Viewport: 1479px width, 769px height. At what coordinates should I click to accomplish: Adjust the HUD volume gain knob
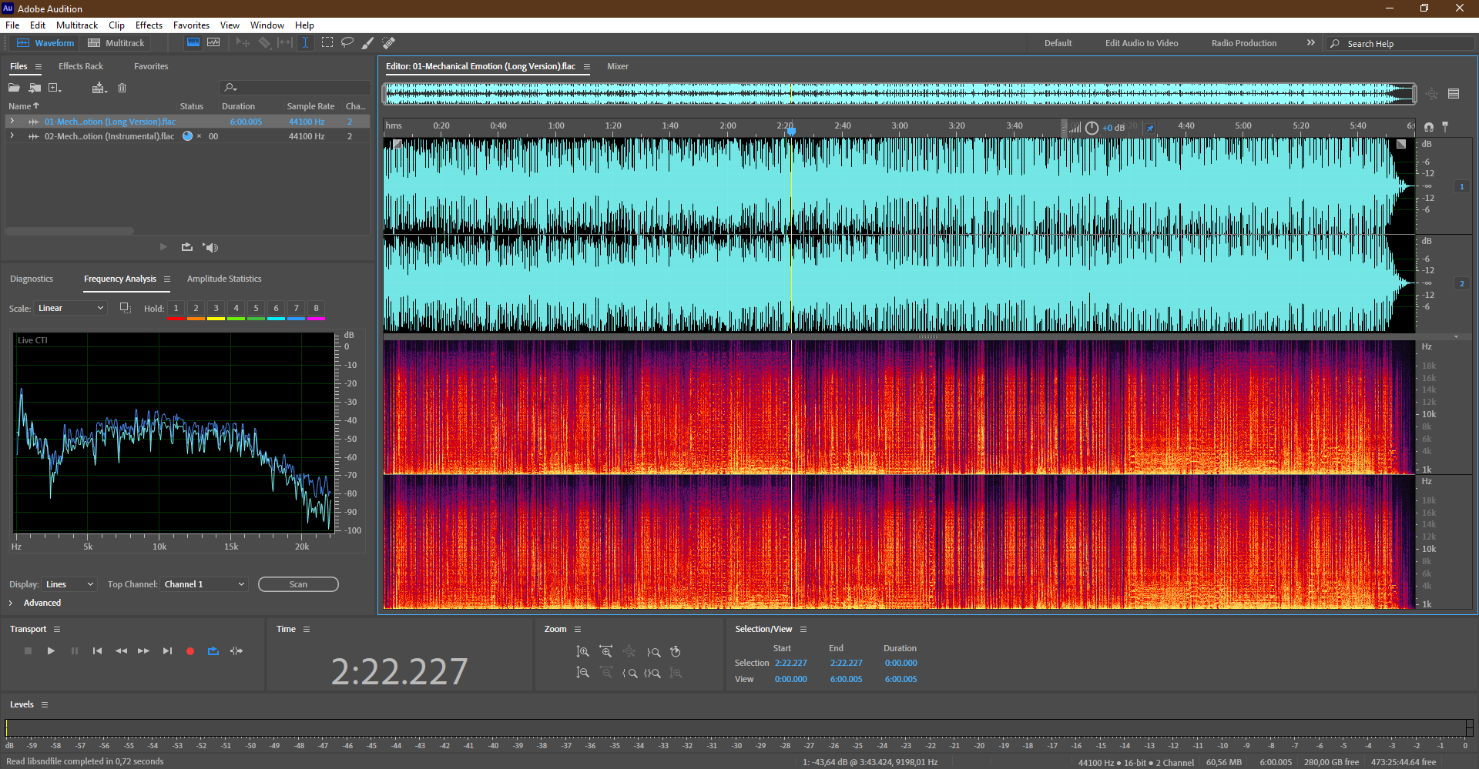(1092, 128)
